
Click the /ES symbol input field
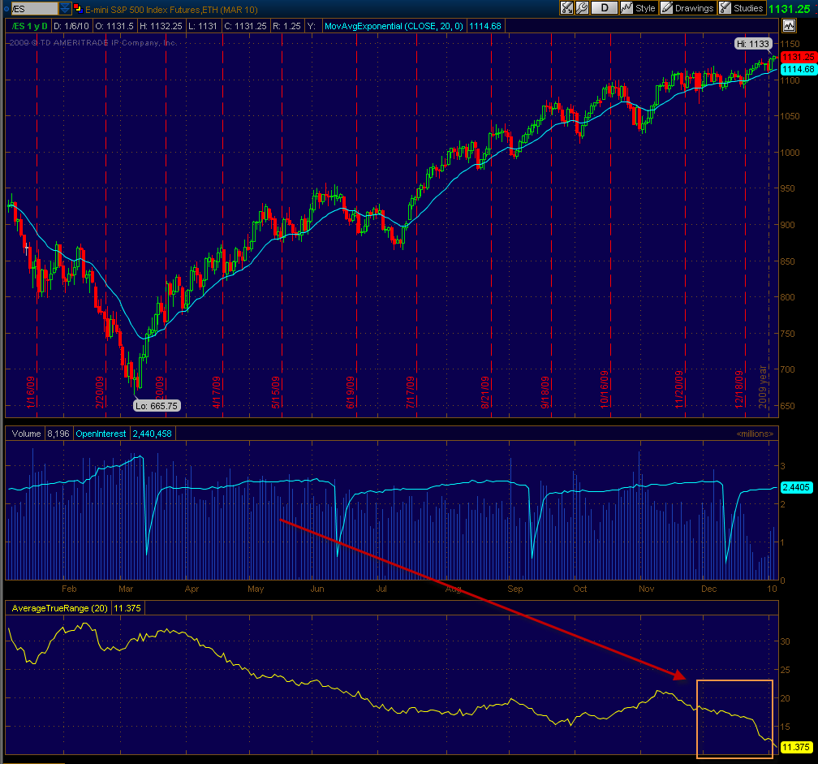point(34,9)
